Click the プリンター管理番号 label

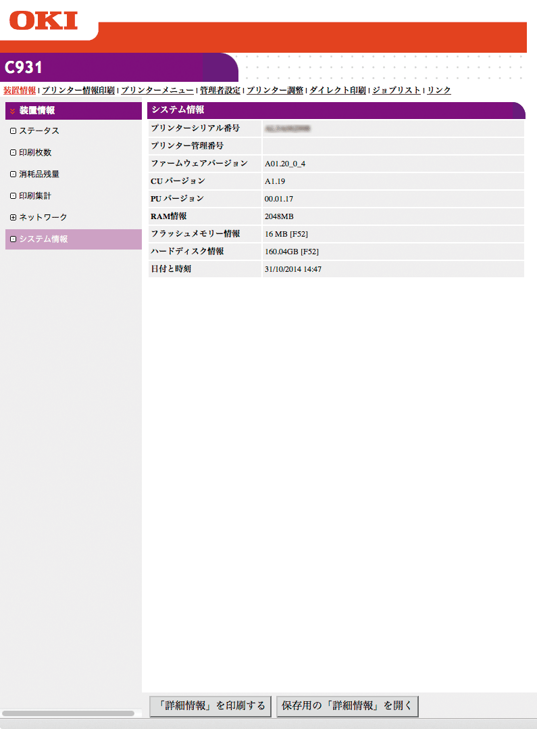tap(187, 145)
